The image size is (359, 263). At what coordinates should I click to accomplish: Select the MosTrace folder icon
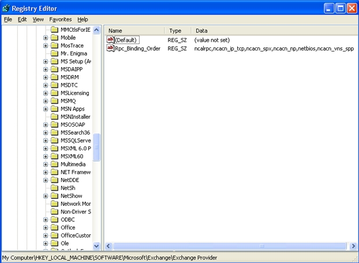tap(54, 46)
